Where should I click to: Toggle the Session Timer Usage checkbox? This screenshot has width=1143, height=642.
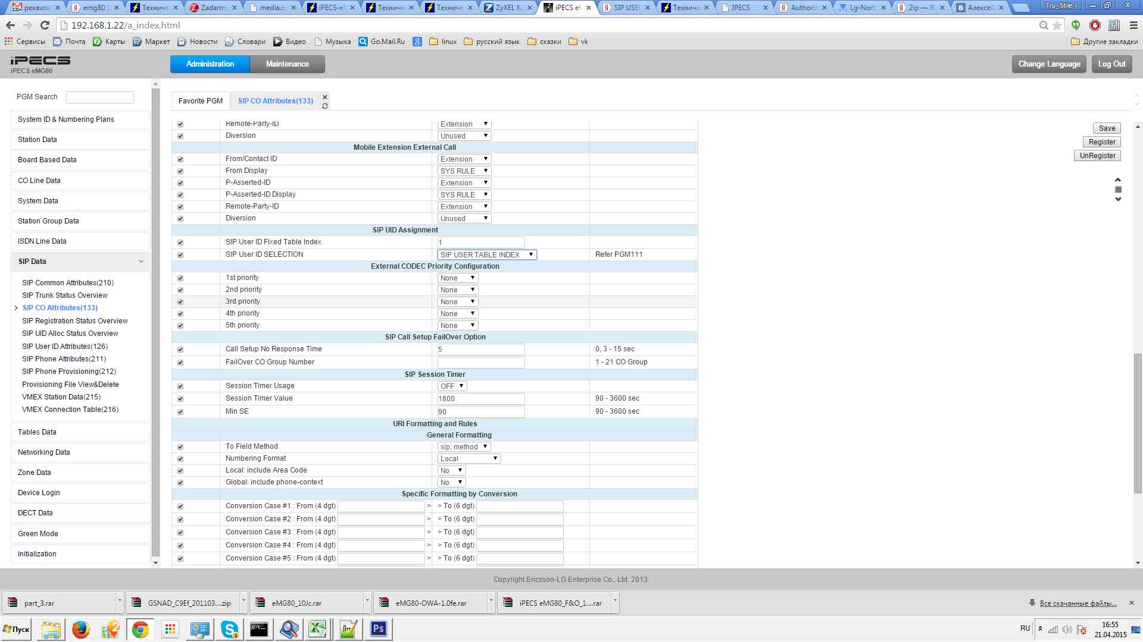[180, 386]
